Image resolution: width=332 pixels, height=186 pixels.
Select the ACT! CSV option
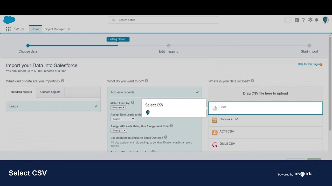pos(265,132)
